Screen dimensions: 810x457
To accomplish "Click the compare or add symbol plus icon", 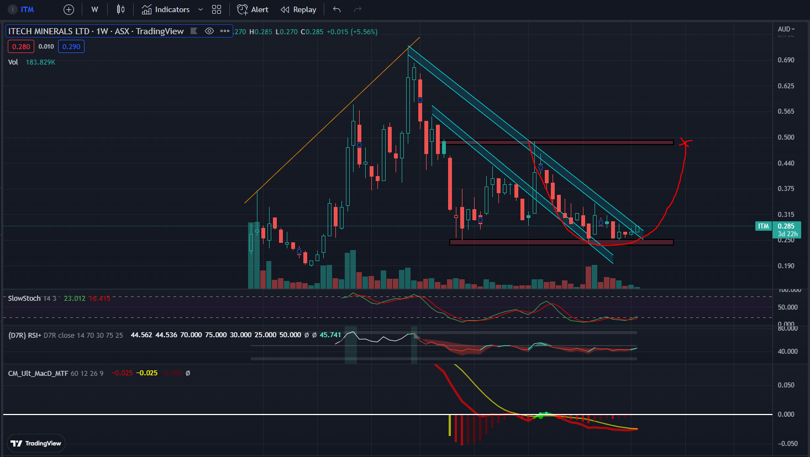I will (x=69, y=9).
